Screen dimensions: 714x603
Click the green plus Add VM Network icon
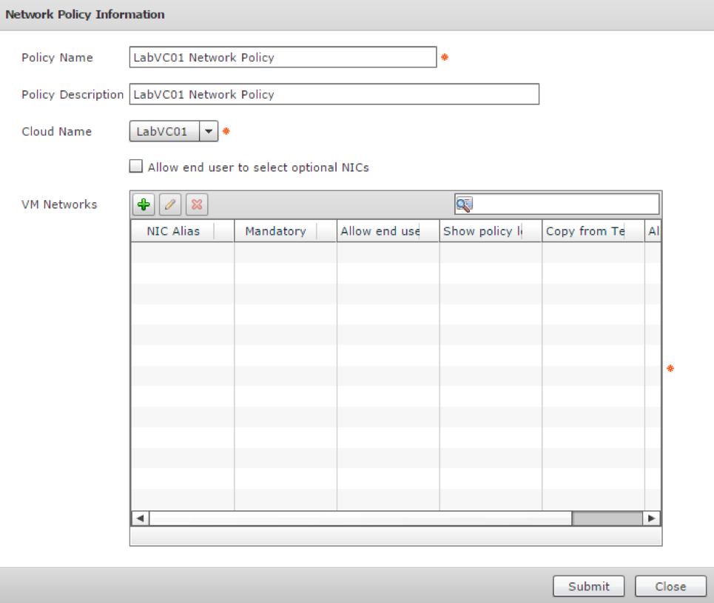[143, 204]
